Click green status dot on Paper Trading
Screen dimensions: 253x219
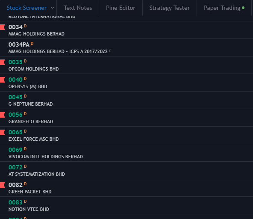243,8
